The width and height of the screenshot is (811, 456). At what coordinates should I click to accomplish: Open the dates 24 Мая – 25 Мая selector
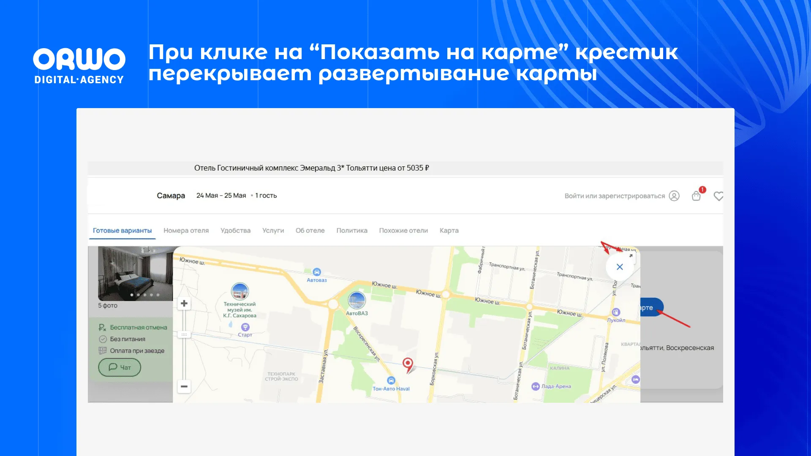(221, 195)
